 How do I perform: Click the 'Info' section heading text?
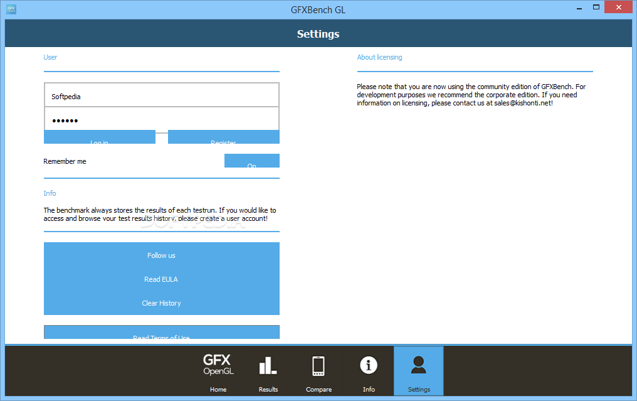point(50,193)
